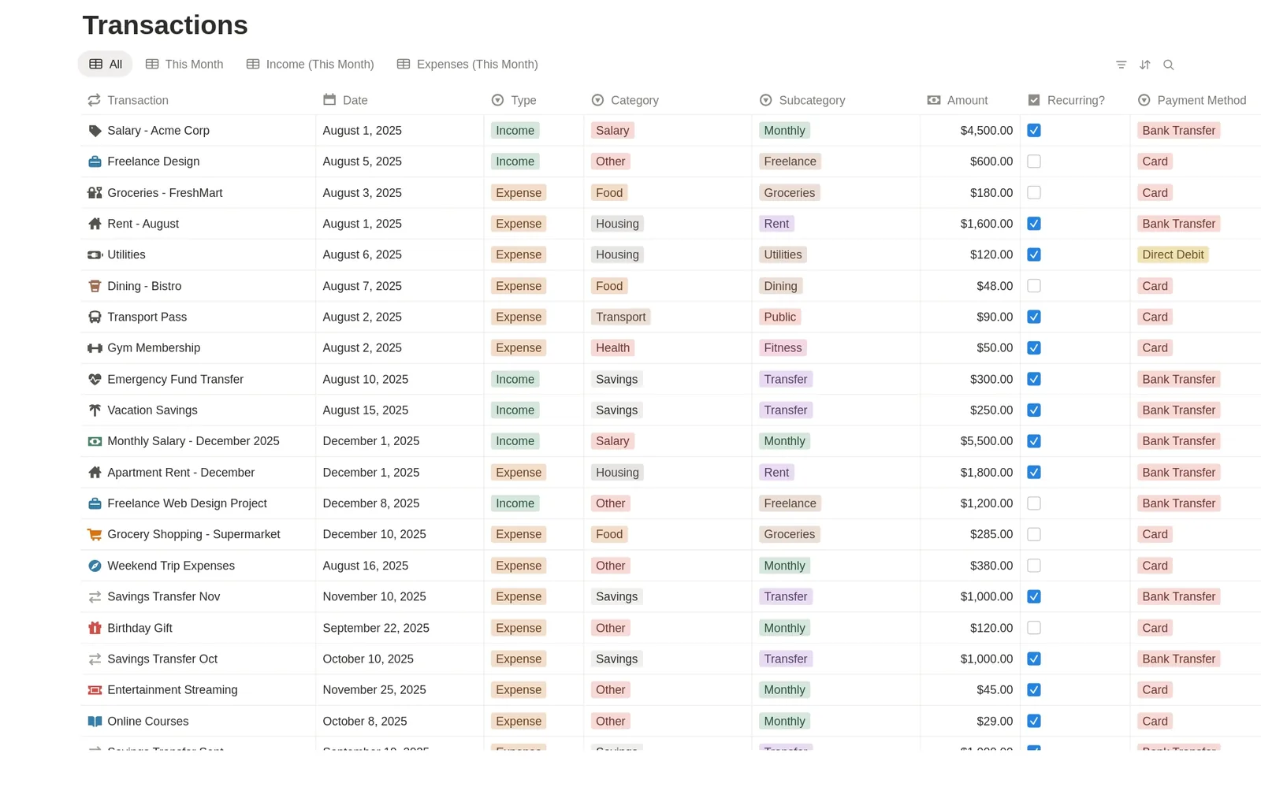Uncheck Recurring for Salary - Acme Corp
This screenshot has height=787, width=1261.
(1034, 131)
